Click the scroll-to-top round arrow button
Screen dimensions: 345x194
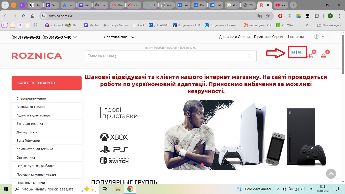pyautogui.click(x=331, y=174)
